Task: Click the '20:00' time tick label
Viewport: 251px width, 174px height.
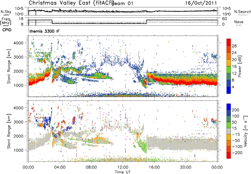Action: click(185, 167)
